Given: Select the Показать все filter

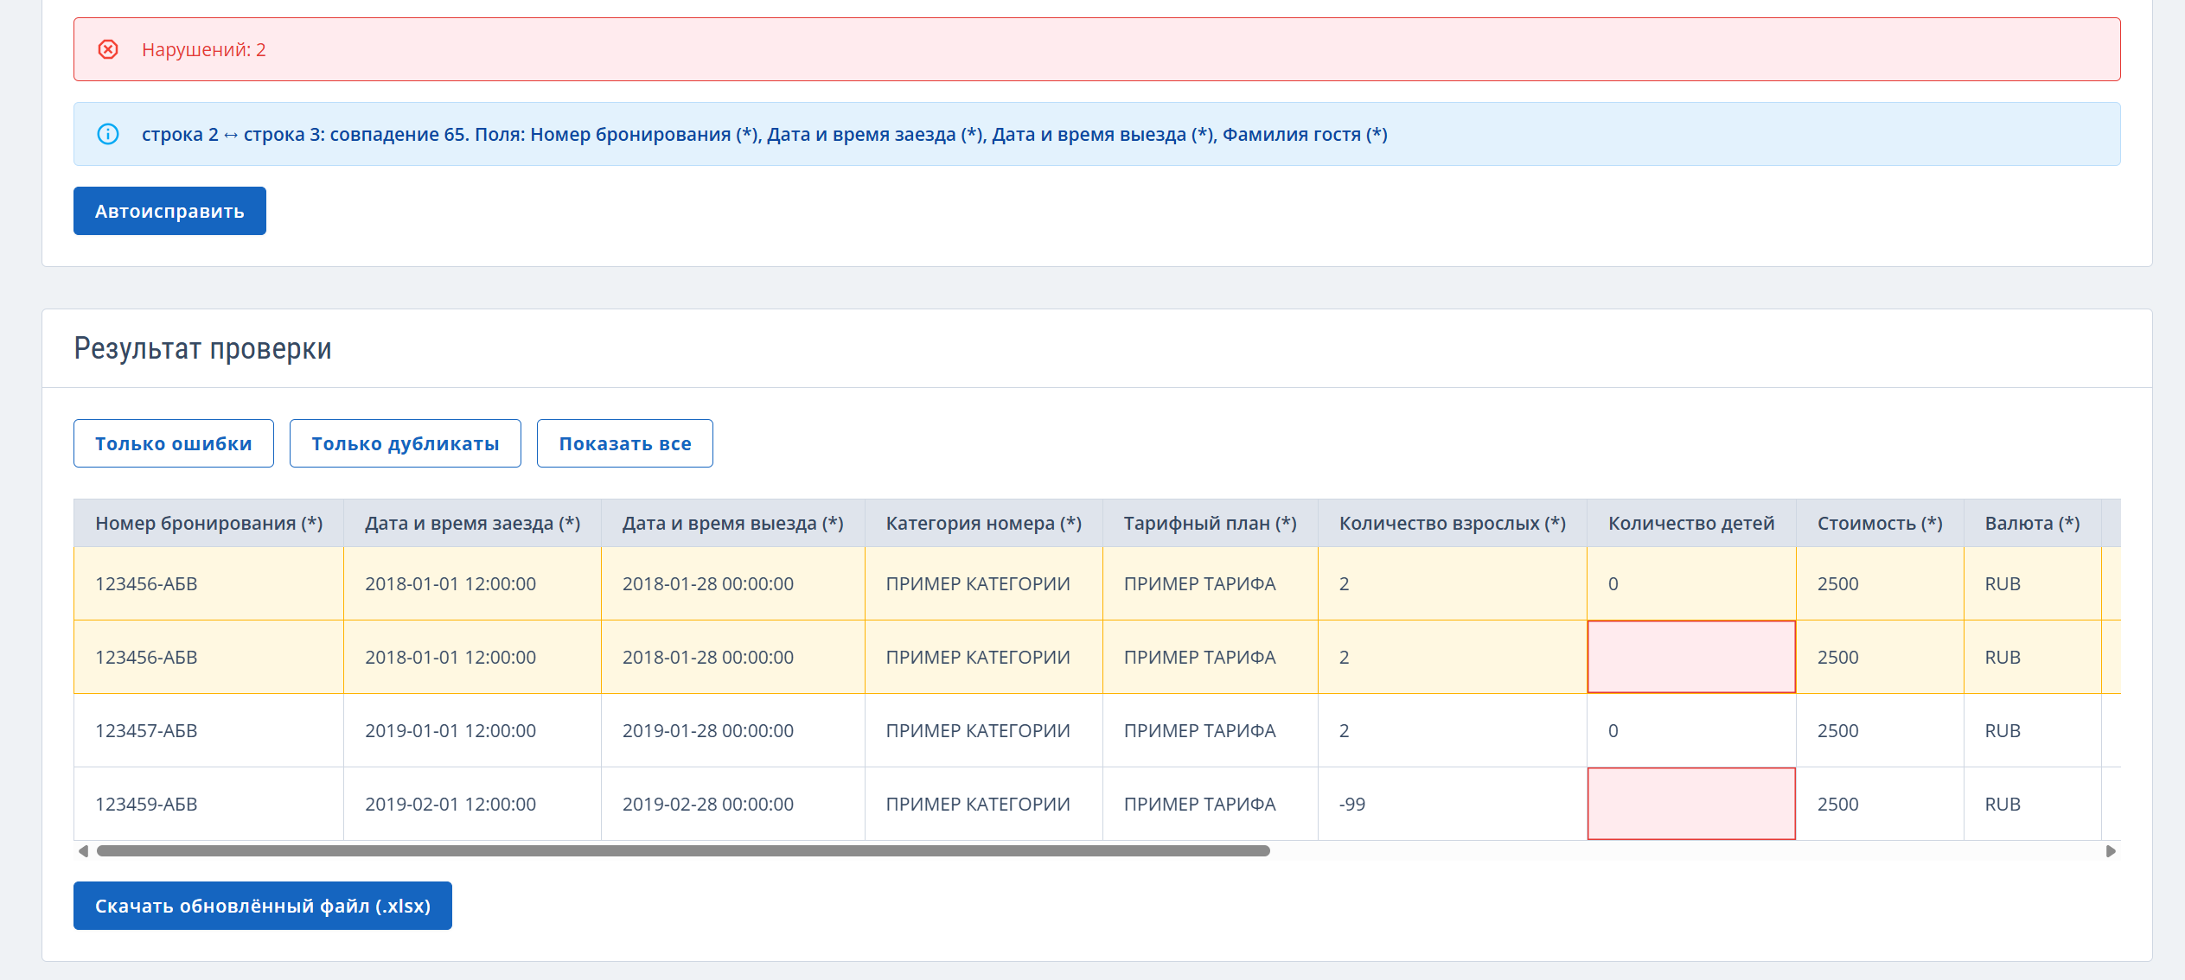Looking at the screenshot, I should [x=624, y=443].
